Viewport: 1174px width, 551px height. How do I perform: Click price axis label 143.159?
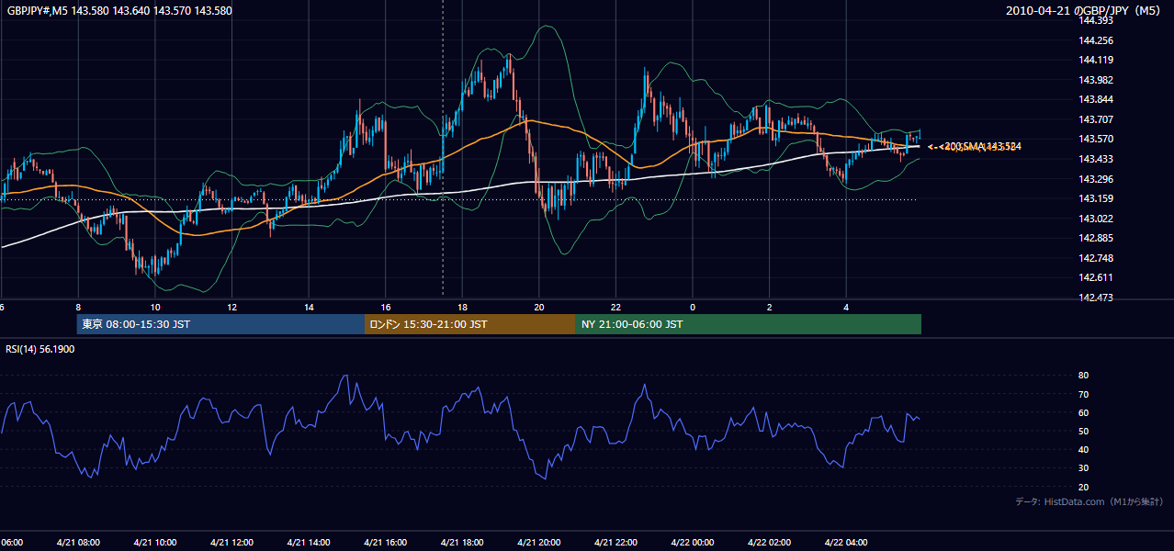coord(1097,198)
